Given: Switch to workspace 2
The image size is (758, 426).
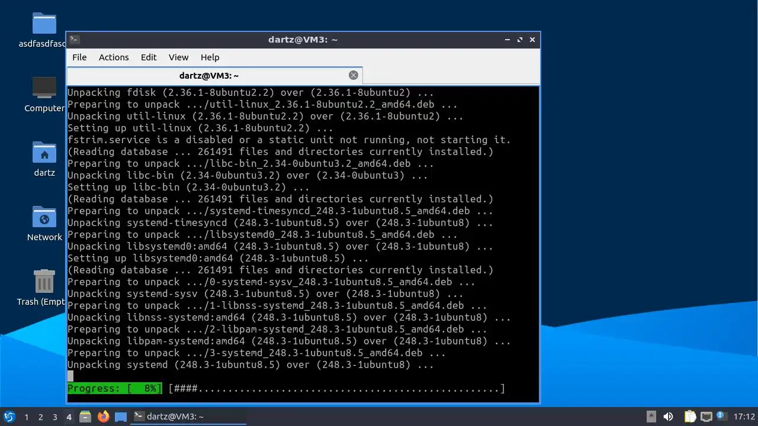Looking at the screenshot, I should (x=40, y=417).
